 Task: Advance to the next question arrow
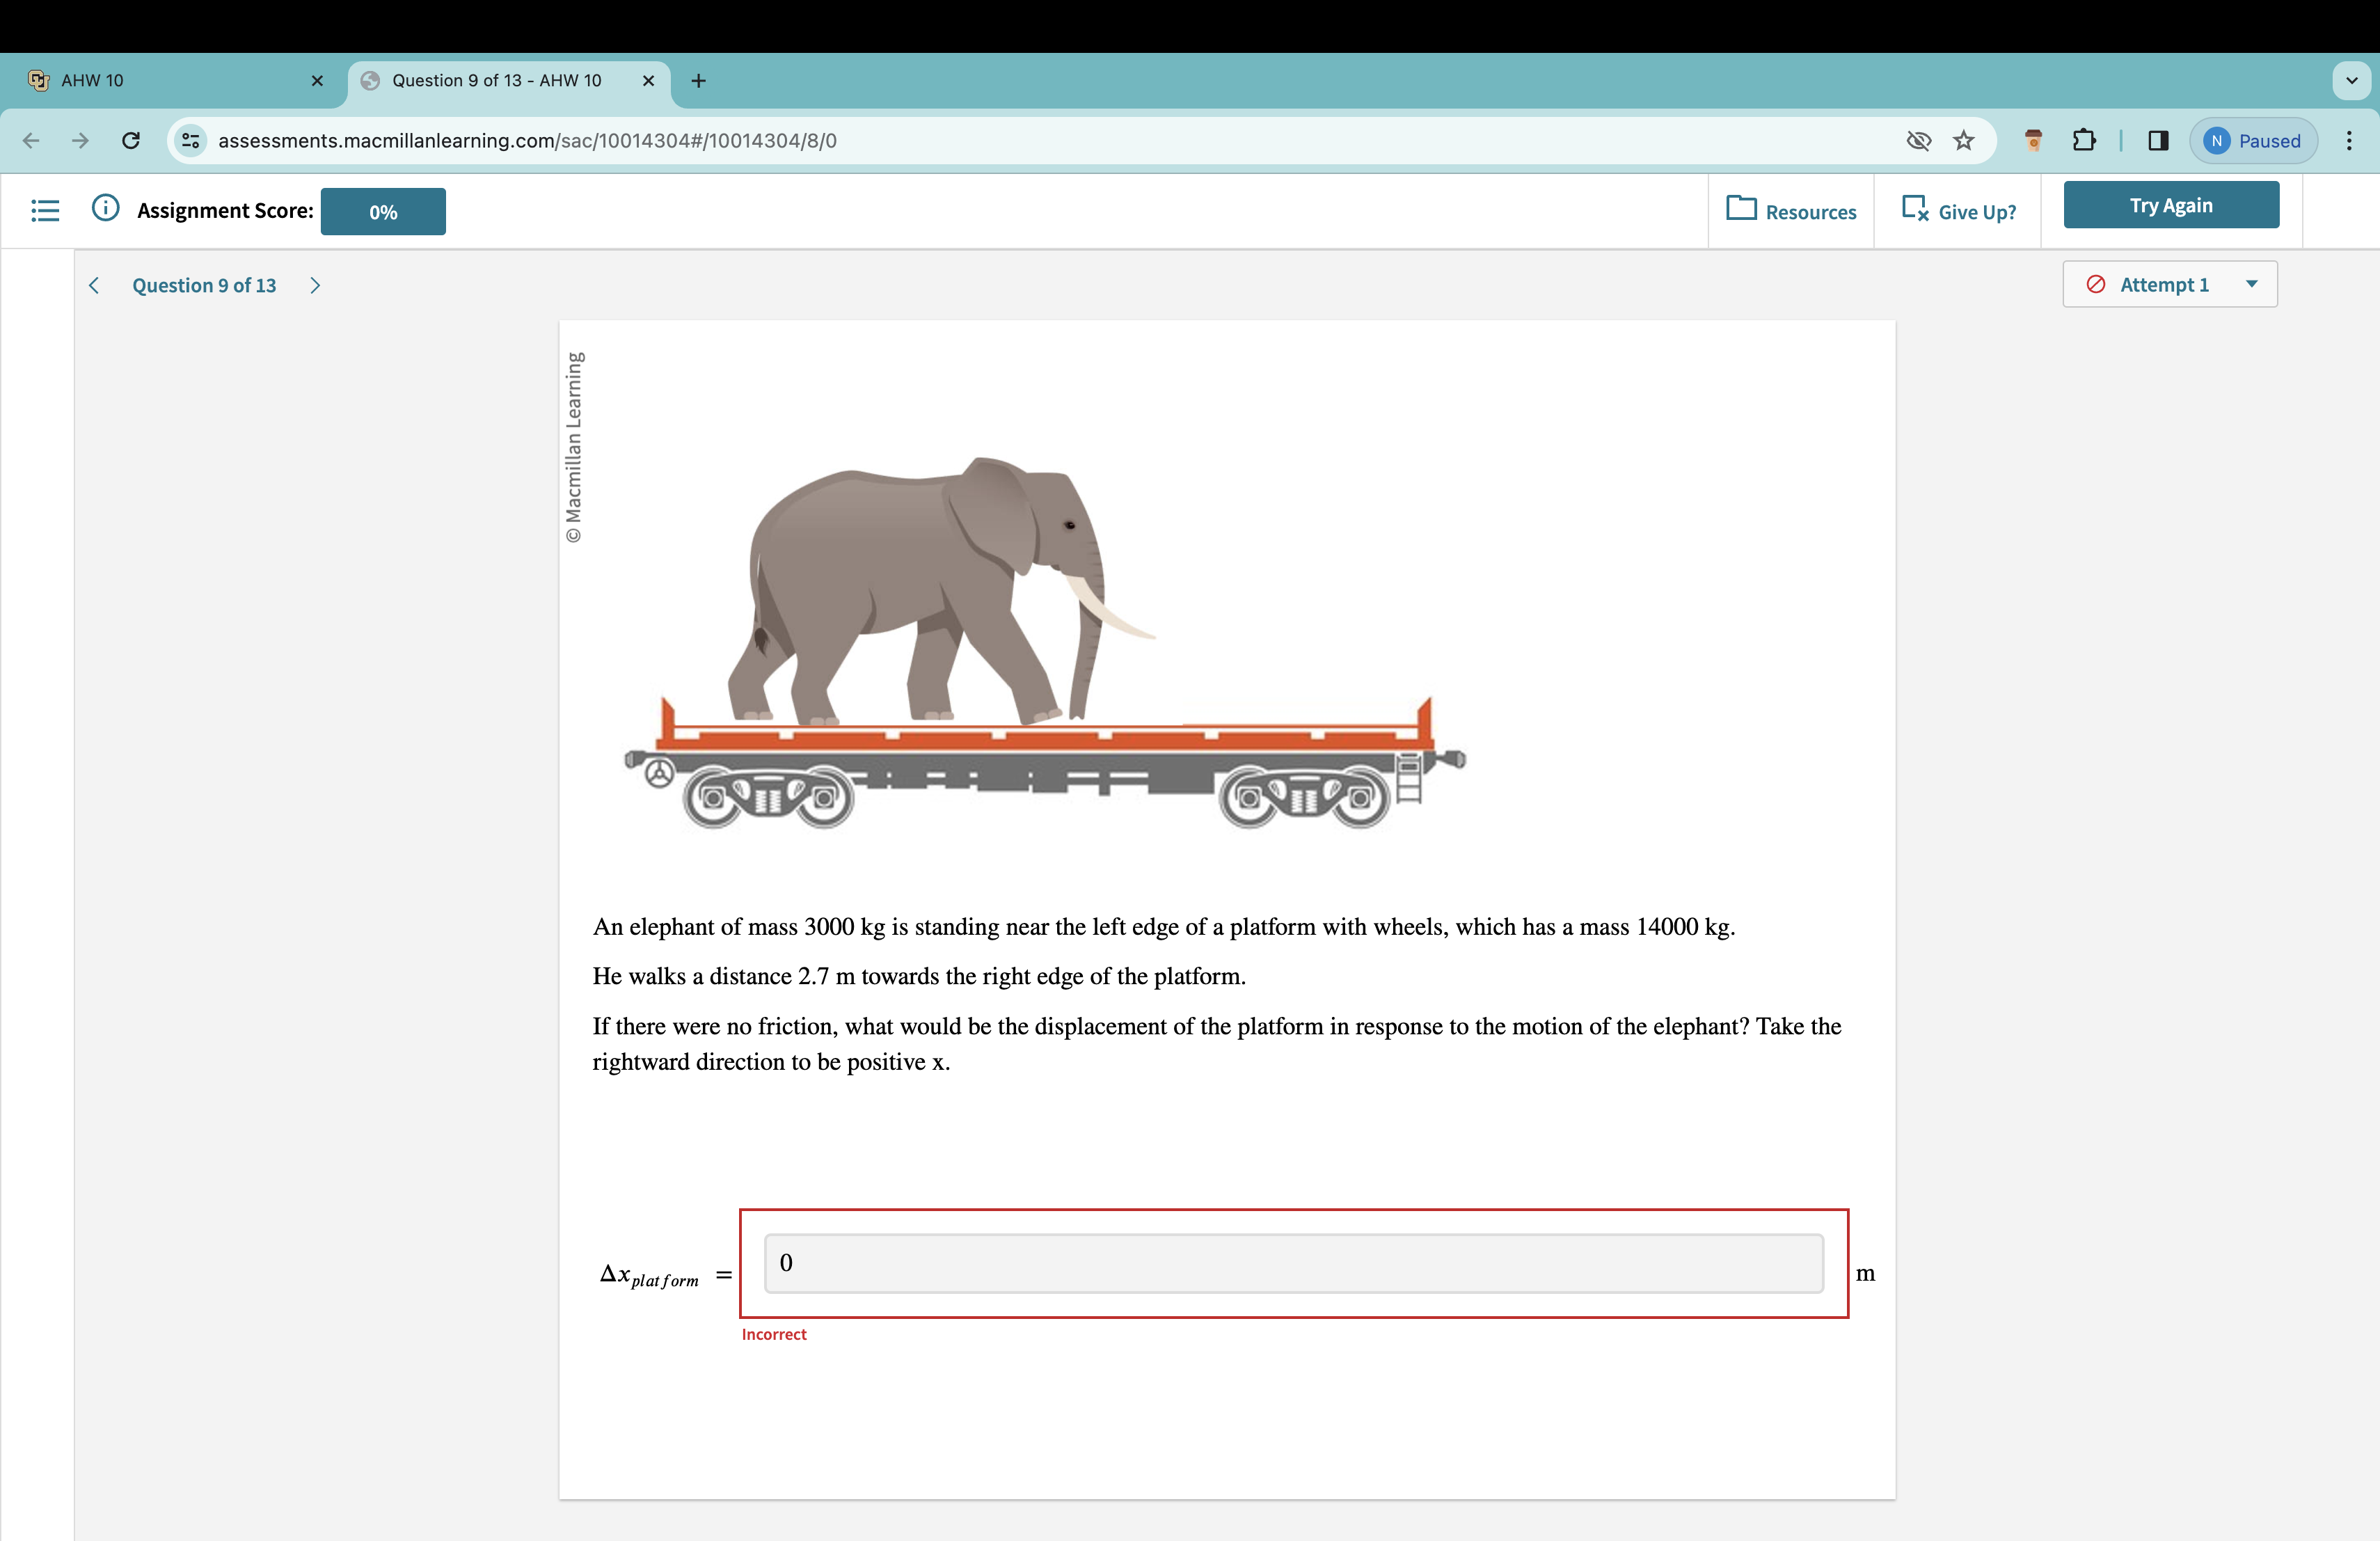coord(315,285)
